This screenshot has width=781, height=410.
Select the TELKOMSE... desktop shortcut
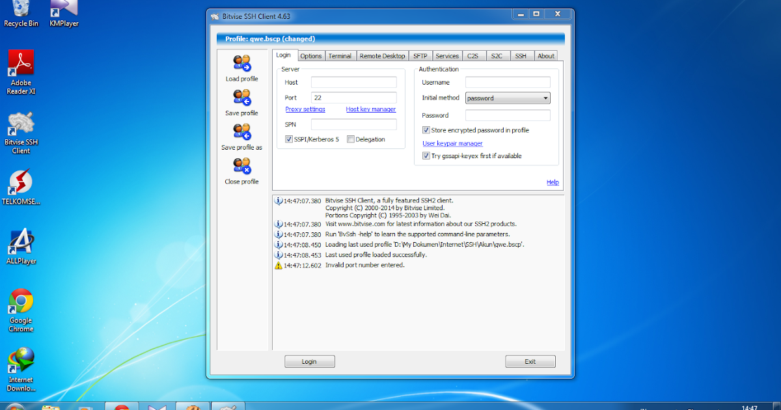click(21, 187)
